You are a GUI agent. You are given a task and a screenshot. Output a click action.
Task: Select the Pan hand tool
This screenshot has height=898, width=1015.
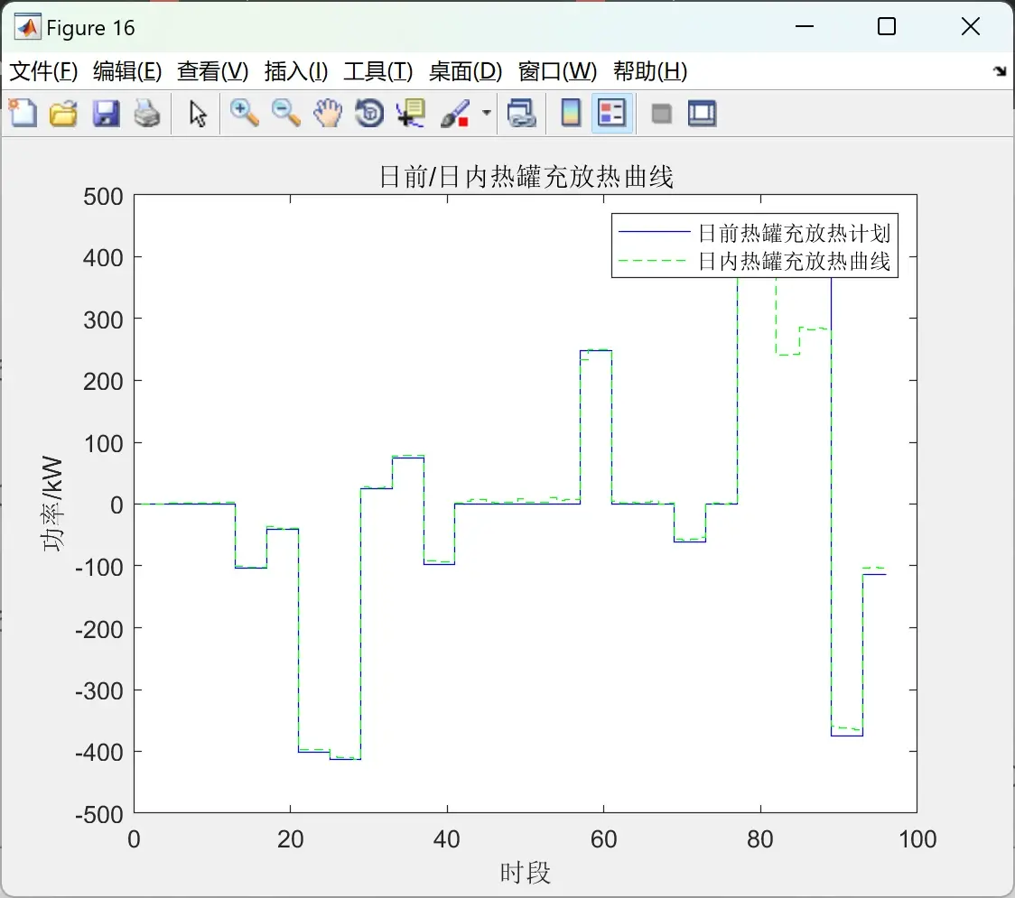[x=328, y=113]
